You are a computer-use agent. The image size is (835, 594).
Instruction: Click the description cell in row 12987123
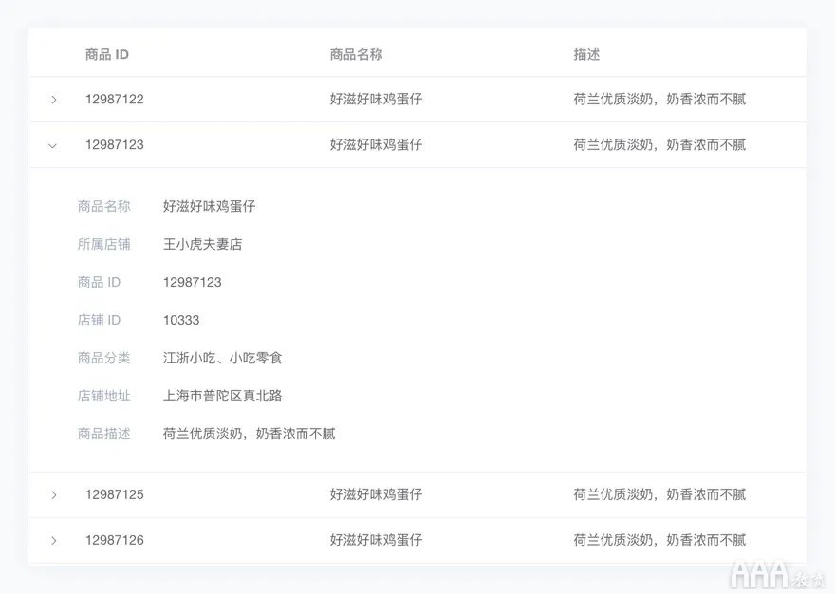pyautogui.click(x=659, y=145)
